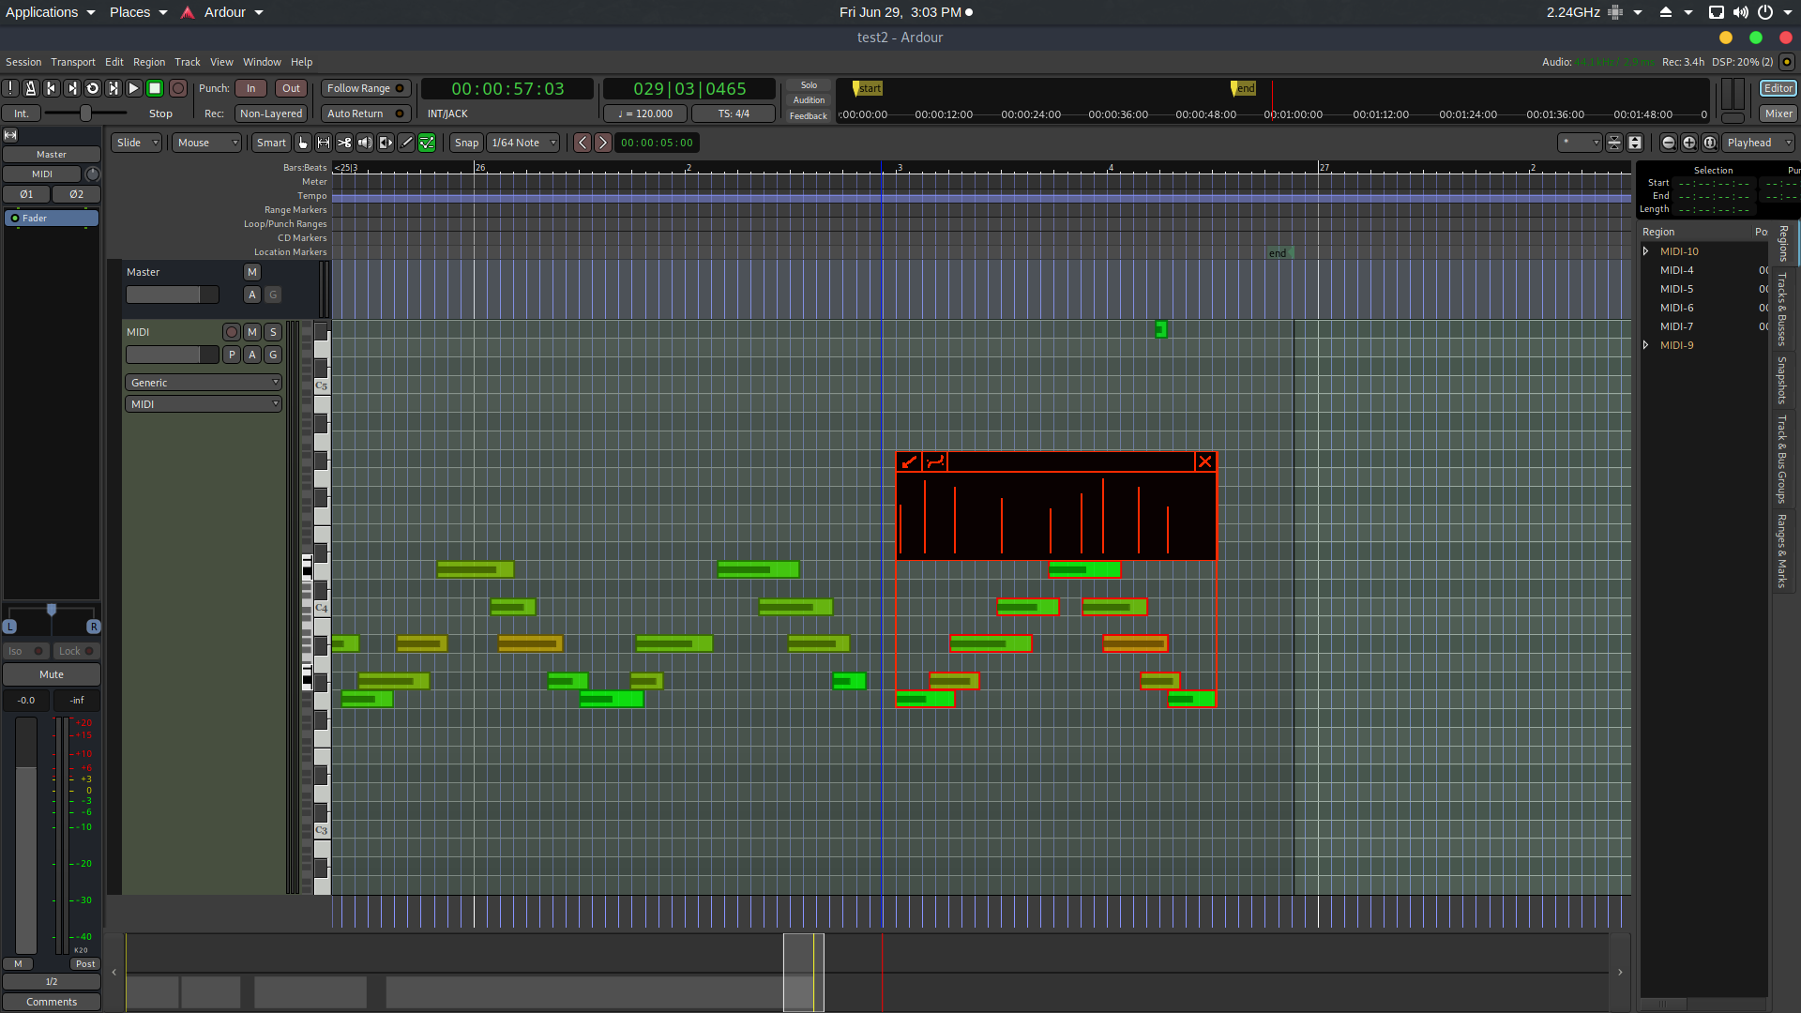
Task: Click the Punch In button
Action: pyautogui.click(x=250, y=88)
